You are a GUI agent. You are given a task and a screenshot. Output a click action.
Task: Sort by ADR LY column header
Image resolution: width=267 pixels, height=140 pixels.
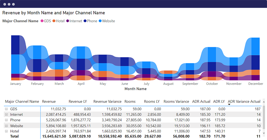click(x=219, y=102)
